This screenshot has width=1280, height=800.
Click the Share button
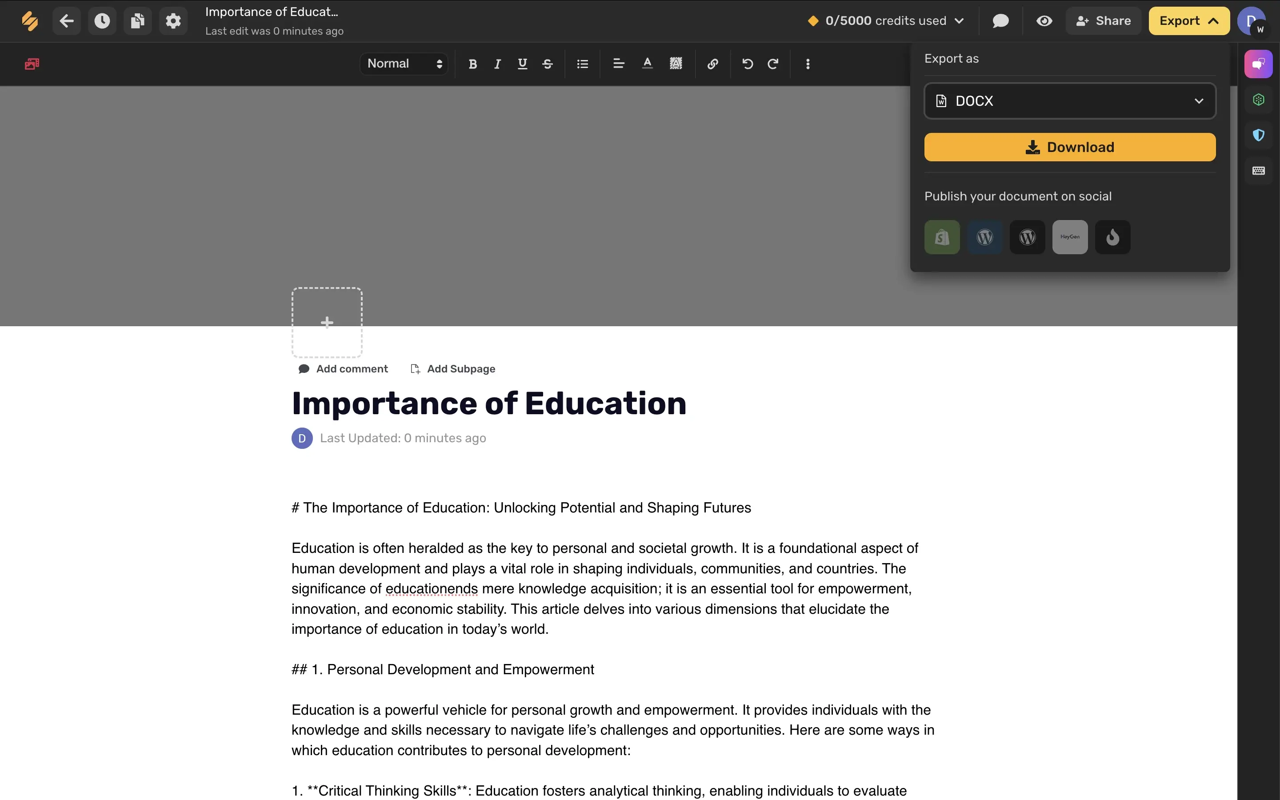point(1104,21)
